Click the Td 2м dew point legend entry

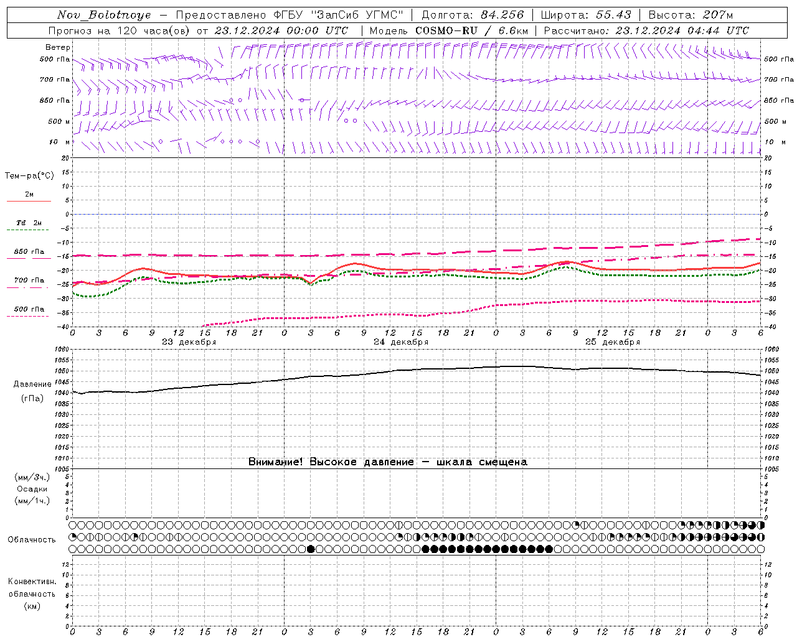pos(29,223)
